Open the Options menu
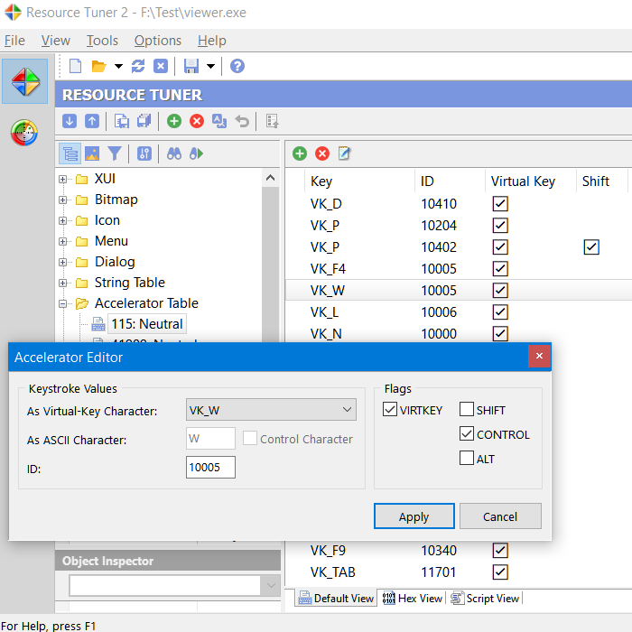 tap(158, 41)
